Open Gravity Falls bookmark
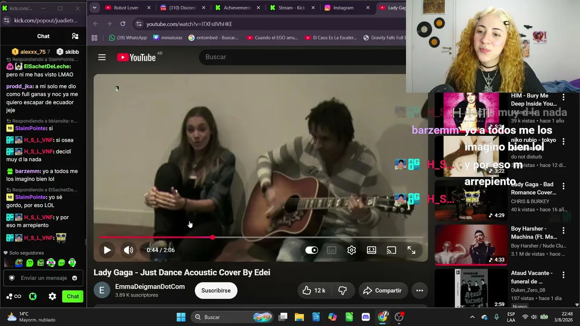 (384, 38)
